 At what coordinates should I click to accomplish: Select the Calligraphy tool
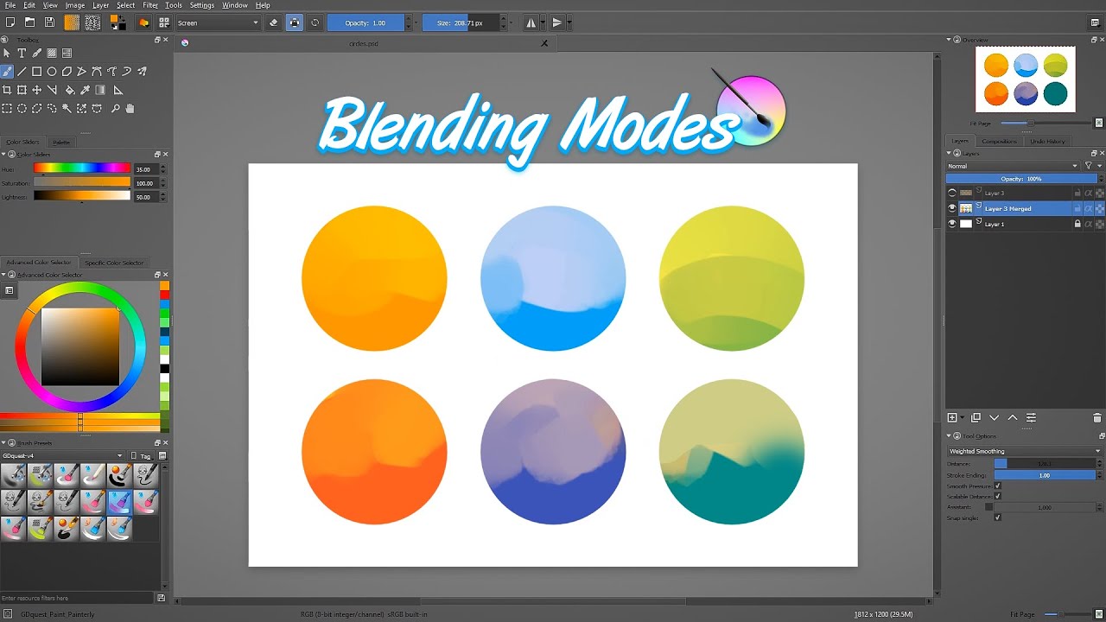pos(37,54)
